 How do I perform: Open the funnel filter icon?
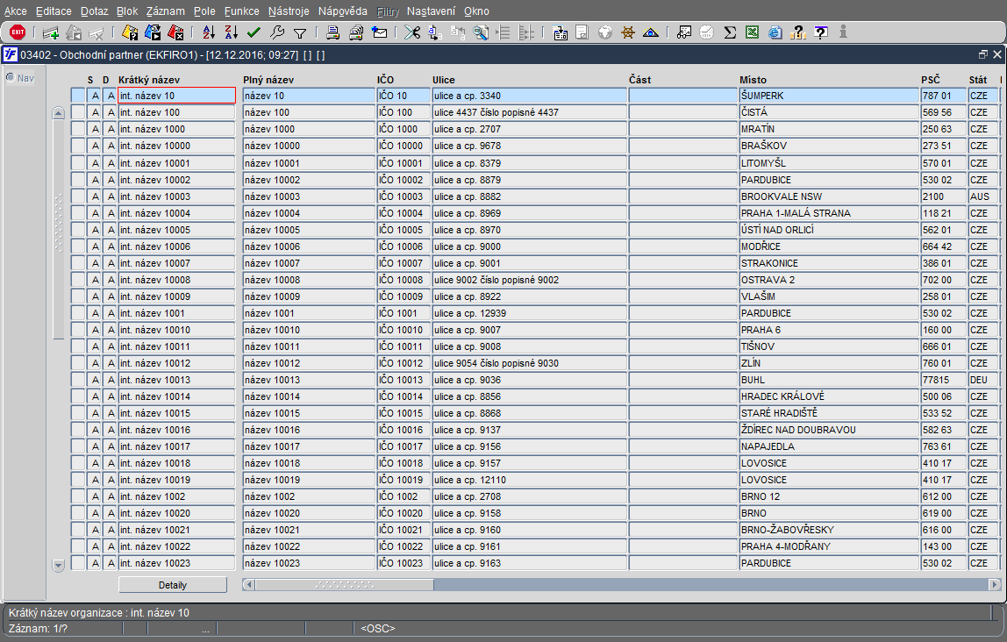300,32
